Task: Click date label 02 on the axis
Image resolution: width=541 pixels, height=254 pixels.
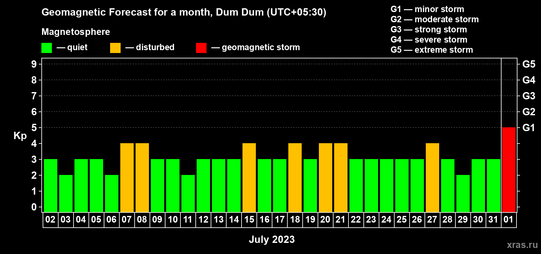Action: (50, 220)
